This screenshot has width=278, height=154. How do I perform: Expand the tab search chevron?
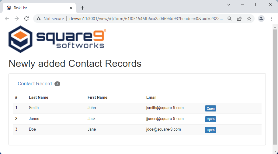click(x=229, y=5)
